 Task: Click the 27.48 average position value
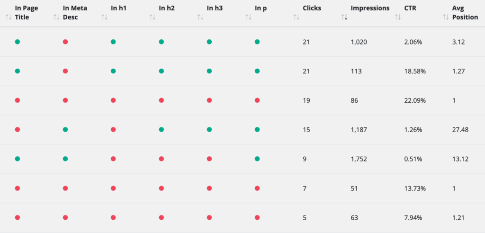(x=460, y=130)
